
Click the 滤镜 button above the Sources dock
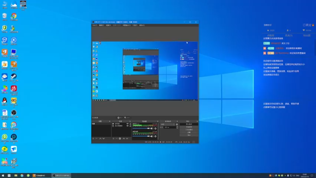(127, 117)
